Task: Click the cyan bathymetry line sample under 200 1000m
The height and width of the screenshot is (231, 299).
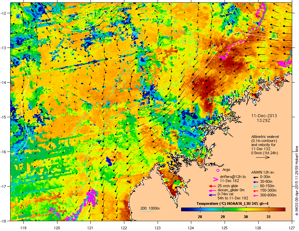Action: point(147,211)
